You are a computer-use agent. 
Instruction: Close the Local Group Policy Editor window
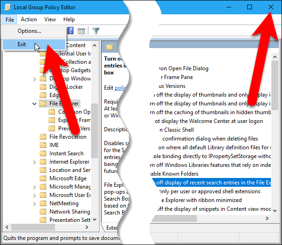coord(270,7)
